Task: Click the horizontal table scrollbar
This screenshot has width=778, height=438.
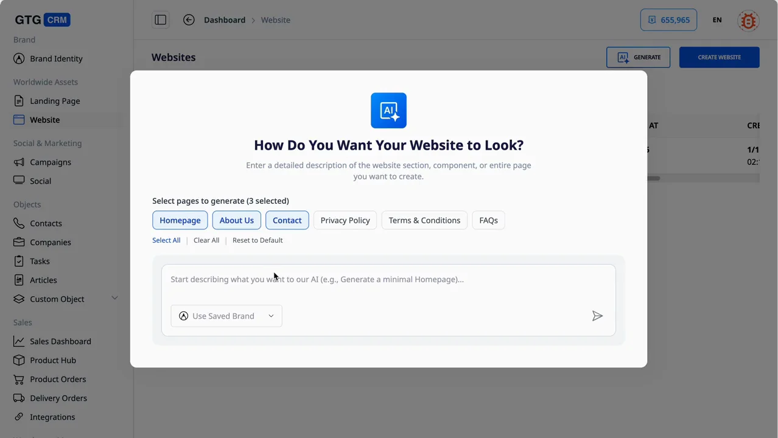Action: coord(654,178)
